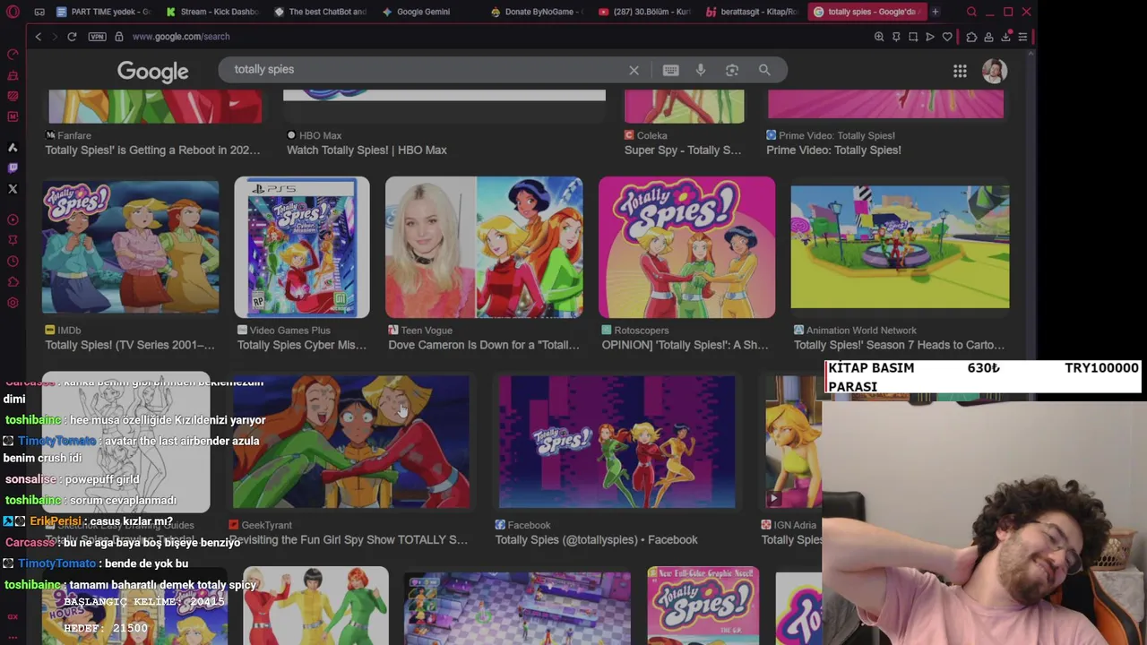Screen dimensions: 1147x645
Task: Switch to the YouTube 30.Bölüm tab
Action: 647,12
